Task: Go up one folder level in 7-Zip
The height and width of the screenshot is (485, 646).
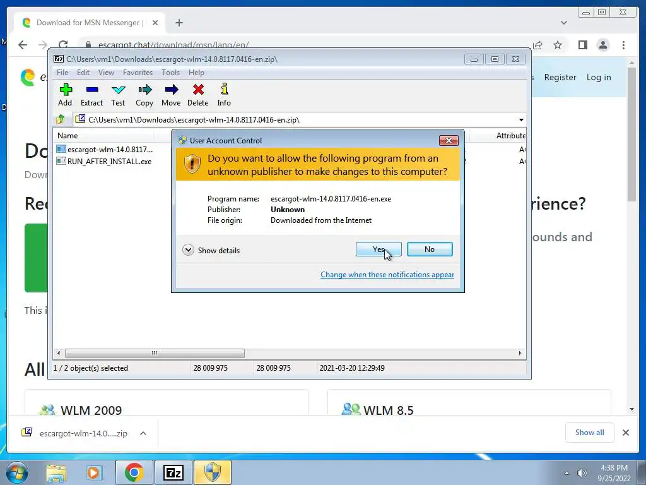Action: pos(61,119)
